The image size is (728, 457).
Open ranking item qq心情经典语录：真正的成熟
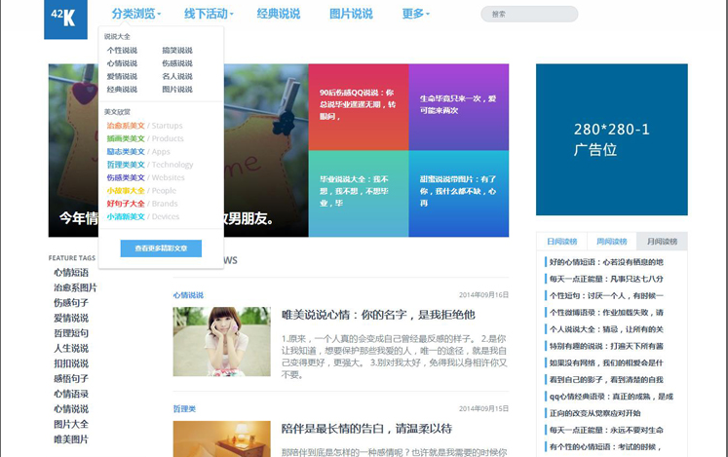(x=611, y=397)
